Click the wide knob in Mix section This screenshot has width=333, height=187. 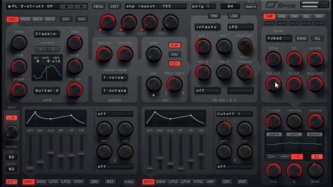click(153, 54)
